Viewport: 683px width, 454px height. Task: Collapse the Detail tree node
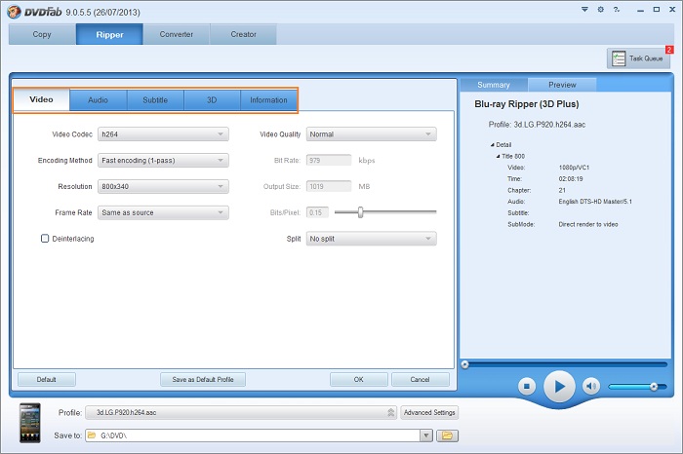coord(493,145)
